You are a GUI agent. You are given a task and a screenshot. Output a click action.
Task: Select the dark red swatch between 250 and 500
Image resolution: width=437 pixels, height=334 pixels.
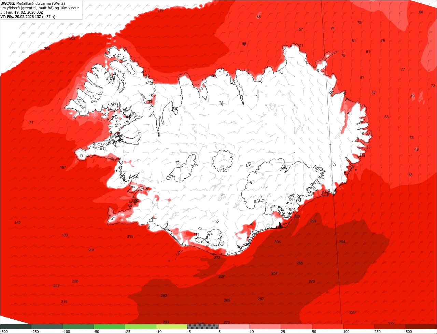click(x=390, y=326)
